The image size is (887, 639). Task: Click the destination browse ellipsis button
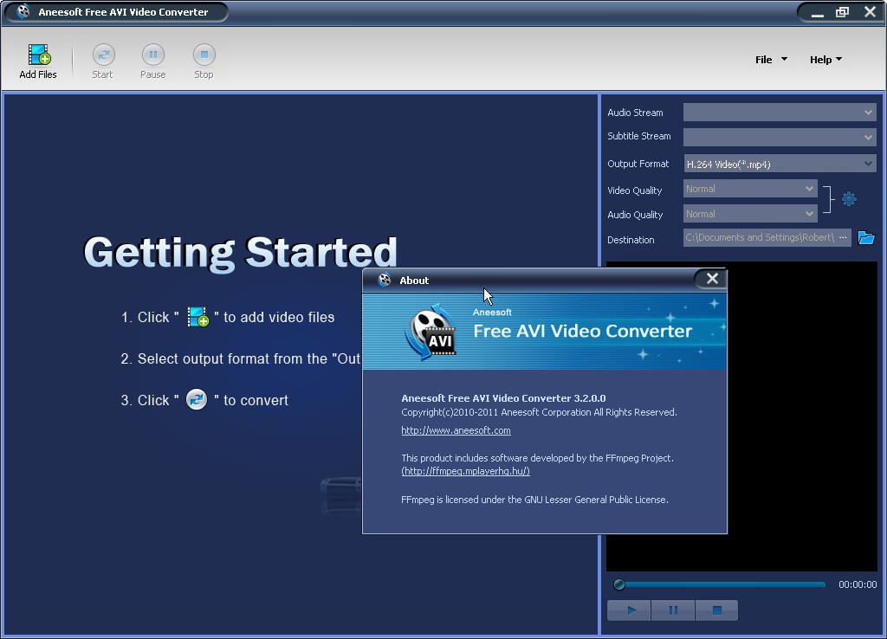[843, 237]
